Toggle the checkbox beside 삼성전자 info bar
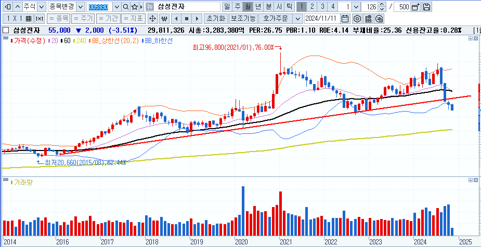This screenshot has width=481, height=247. click(x=6, y=30)
